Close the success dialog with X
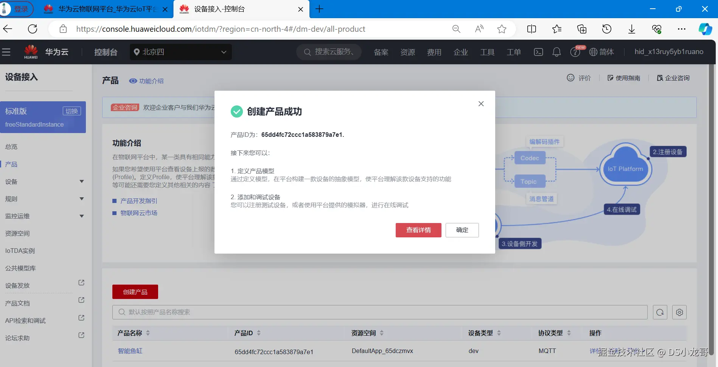Viewport: 718px width, 367px height. [481, 104]
